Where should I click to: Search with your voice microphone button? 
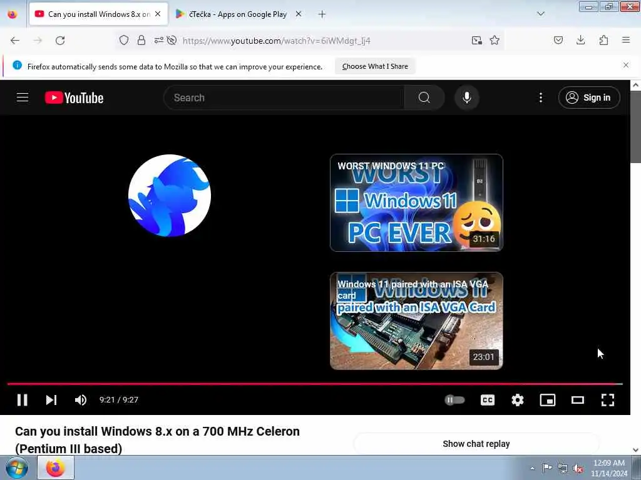(467, 97)
